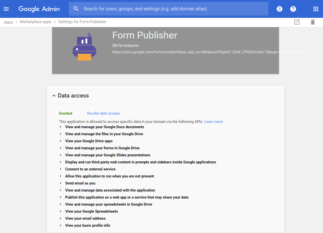
Task: Collapse the Data access section chevron
Action: coord(53,96)
